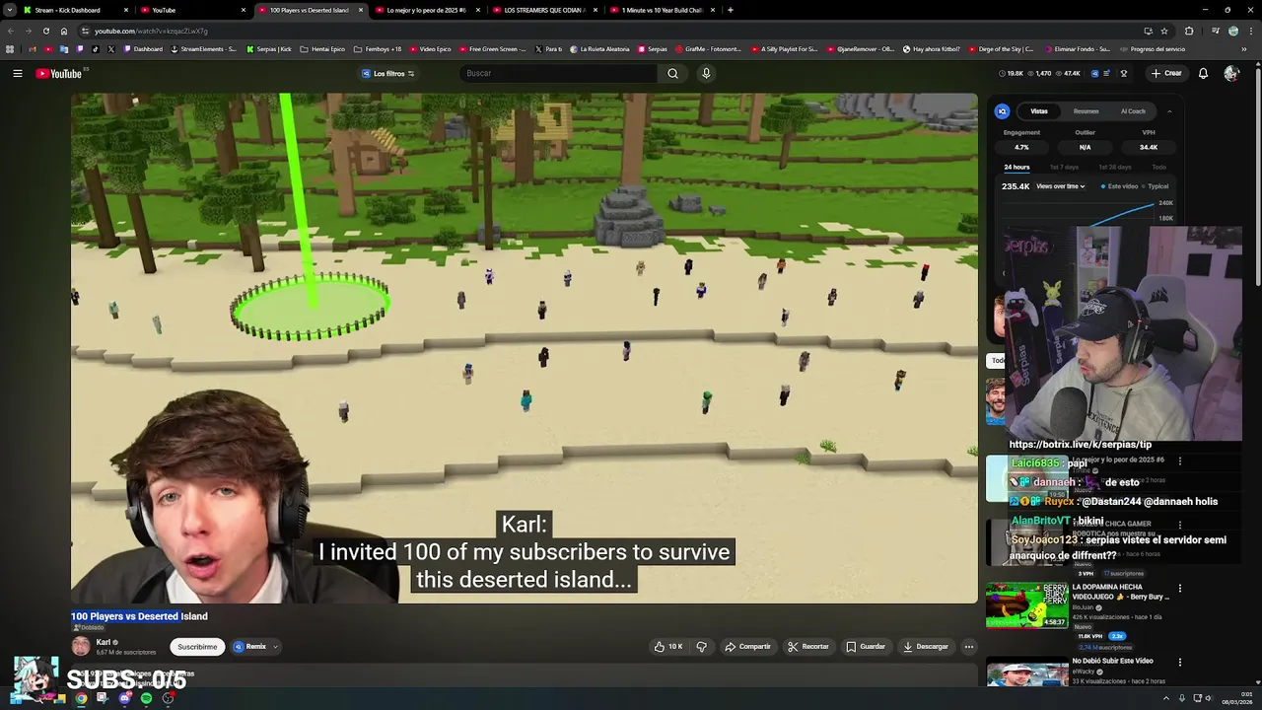
Task: Open the account avatar menu
Action: [x=1230, y=73]
